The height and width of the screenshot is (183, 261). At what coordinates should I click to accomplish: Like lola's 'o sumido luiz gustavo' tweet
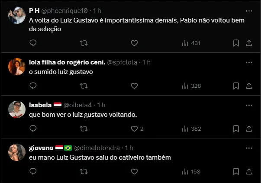pos(134,86)
